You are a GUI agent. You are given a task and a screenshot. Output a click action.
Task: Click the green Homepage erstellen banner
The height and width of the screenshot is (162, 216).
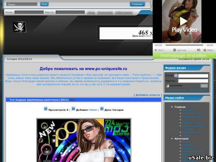184,56
